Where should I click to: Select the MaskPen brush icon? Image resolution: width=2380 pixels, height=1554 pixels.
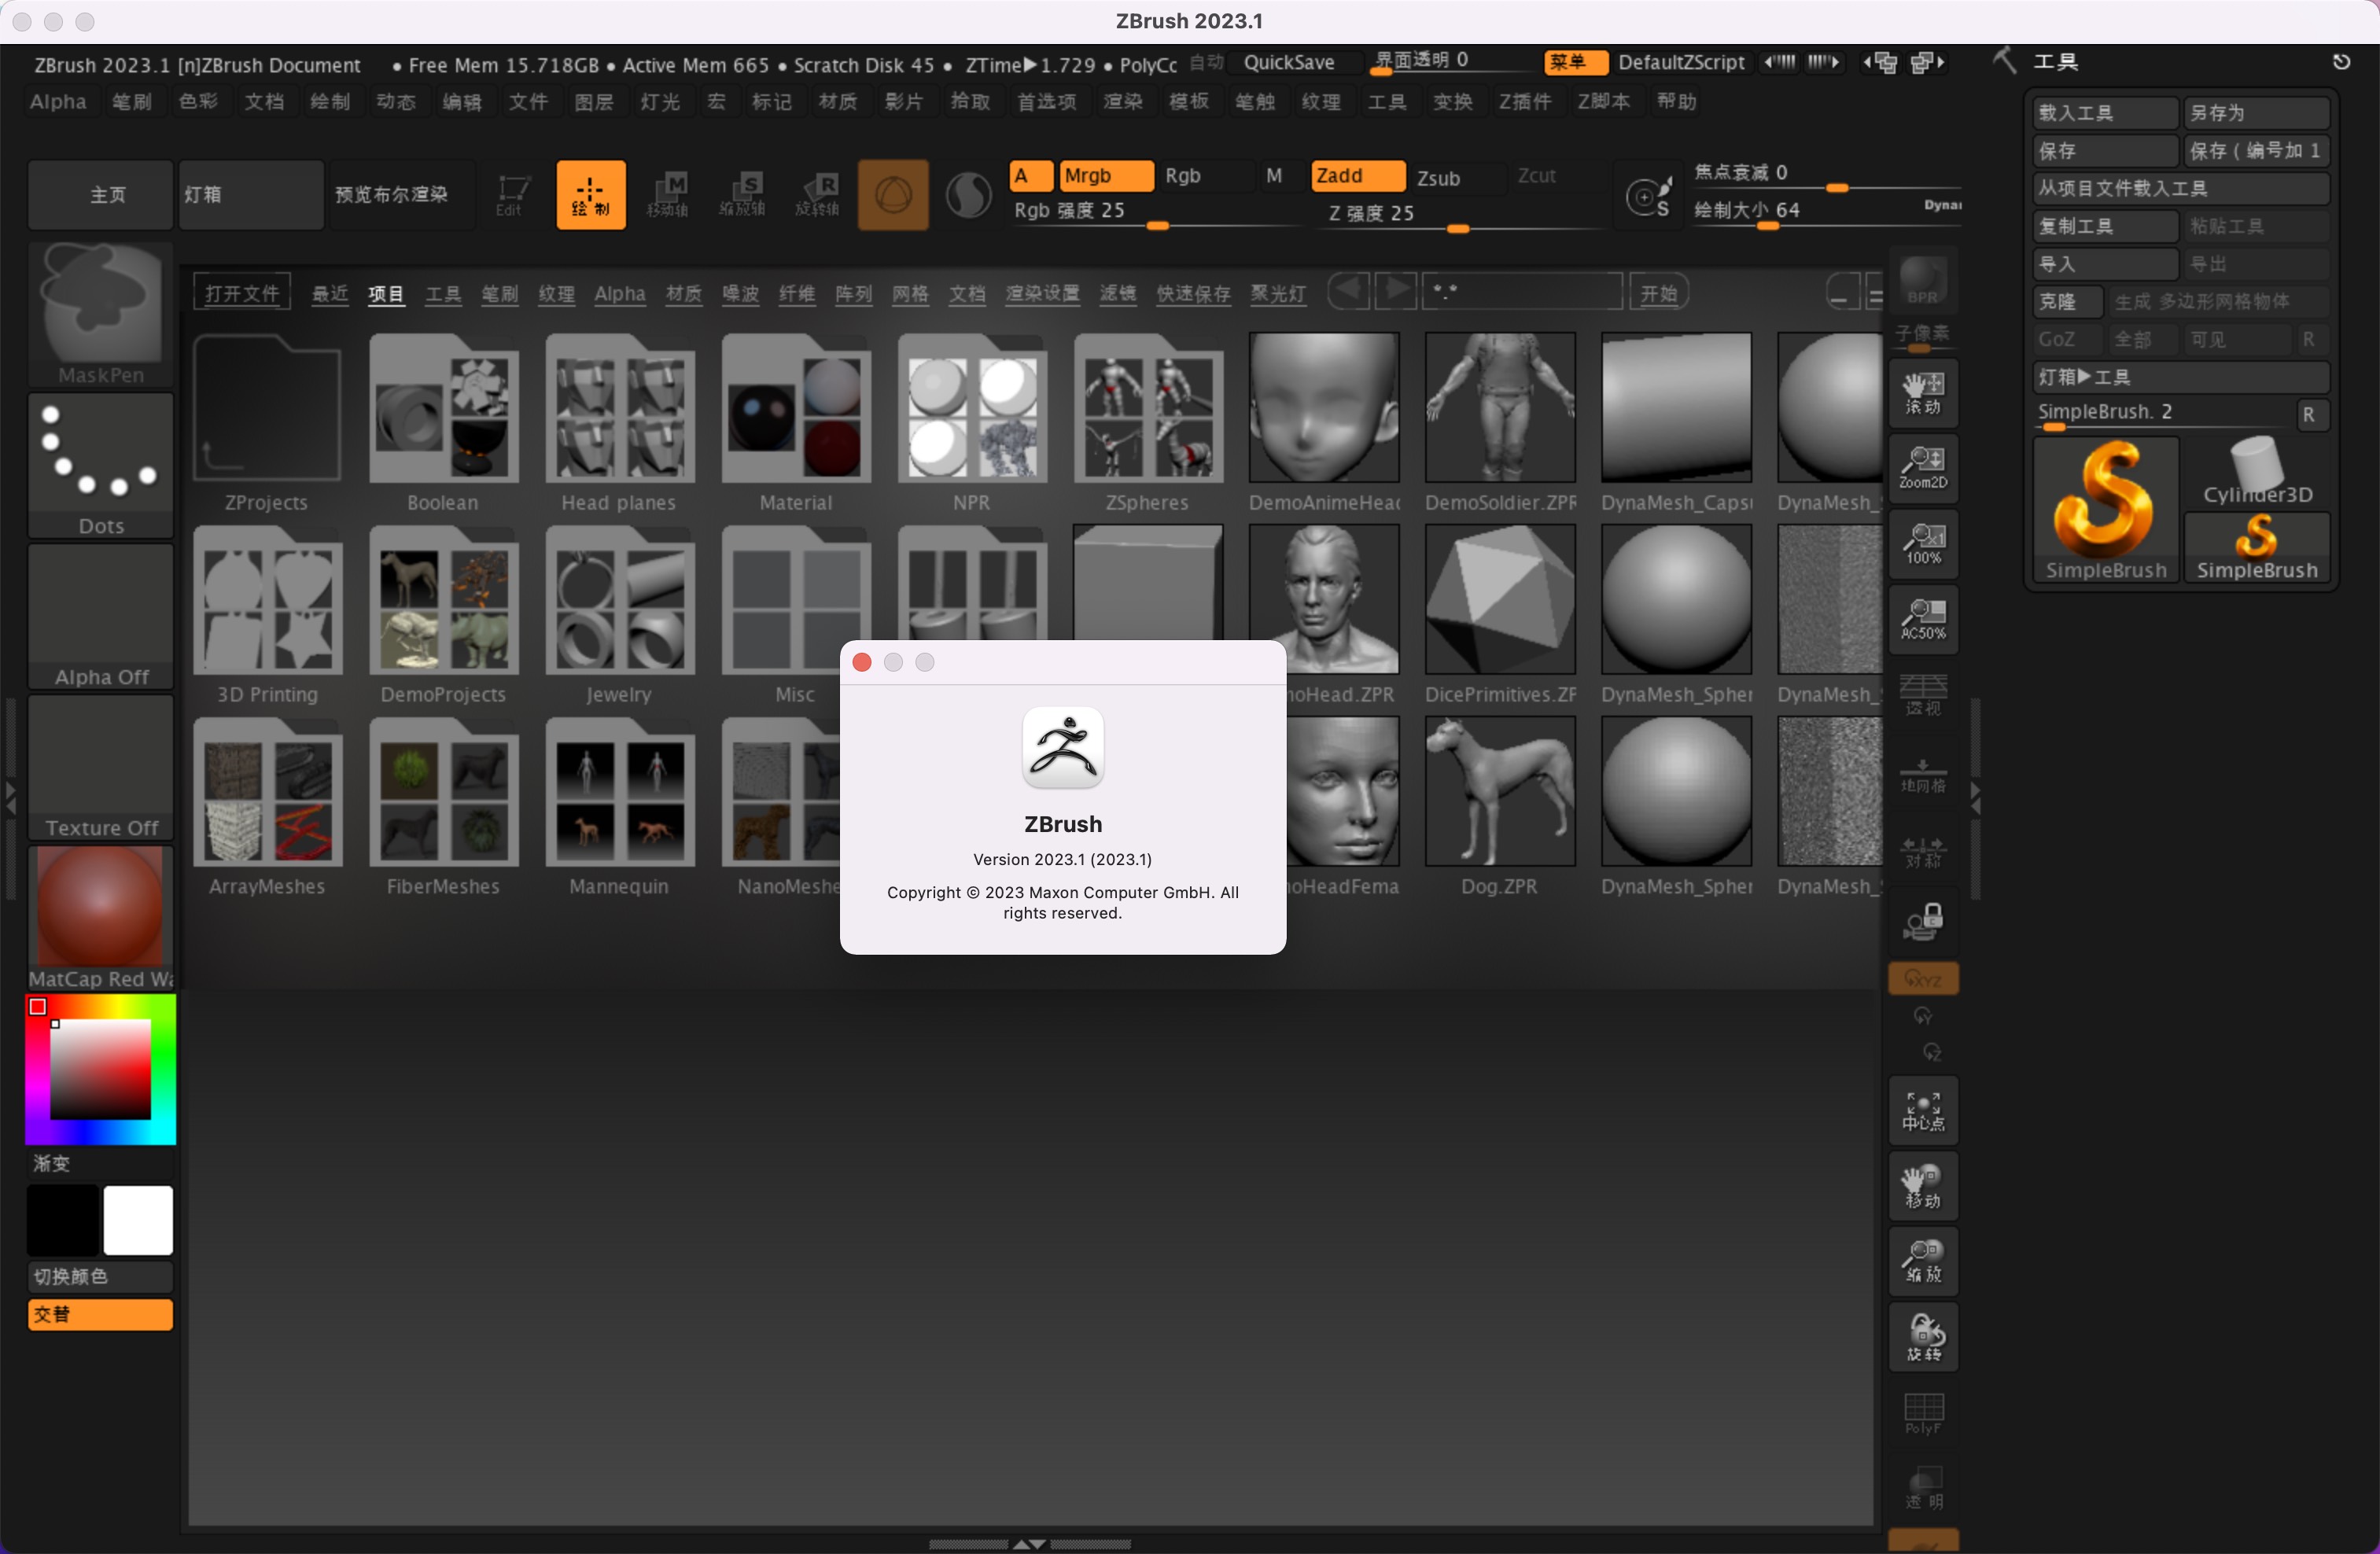click(x=99, y=310)
